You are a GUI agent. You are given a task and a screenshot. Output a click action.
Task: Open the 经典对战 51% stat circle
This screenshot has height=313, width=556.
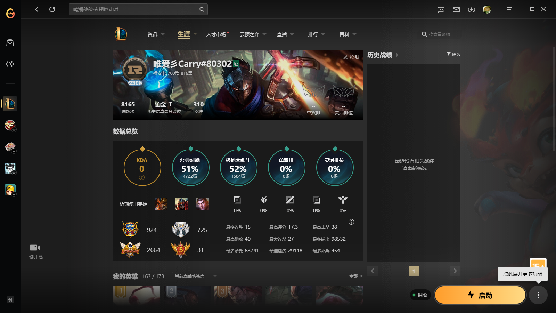[191, 167]
